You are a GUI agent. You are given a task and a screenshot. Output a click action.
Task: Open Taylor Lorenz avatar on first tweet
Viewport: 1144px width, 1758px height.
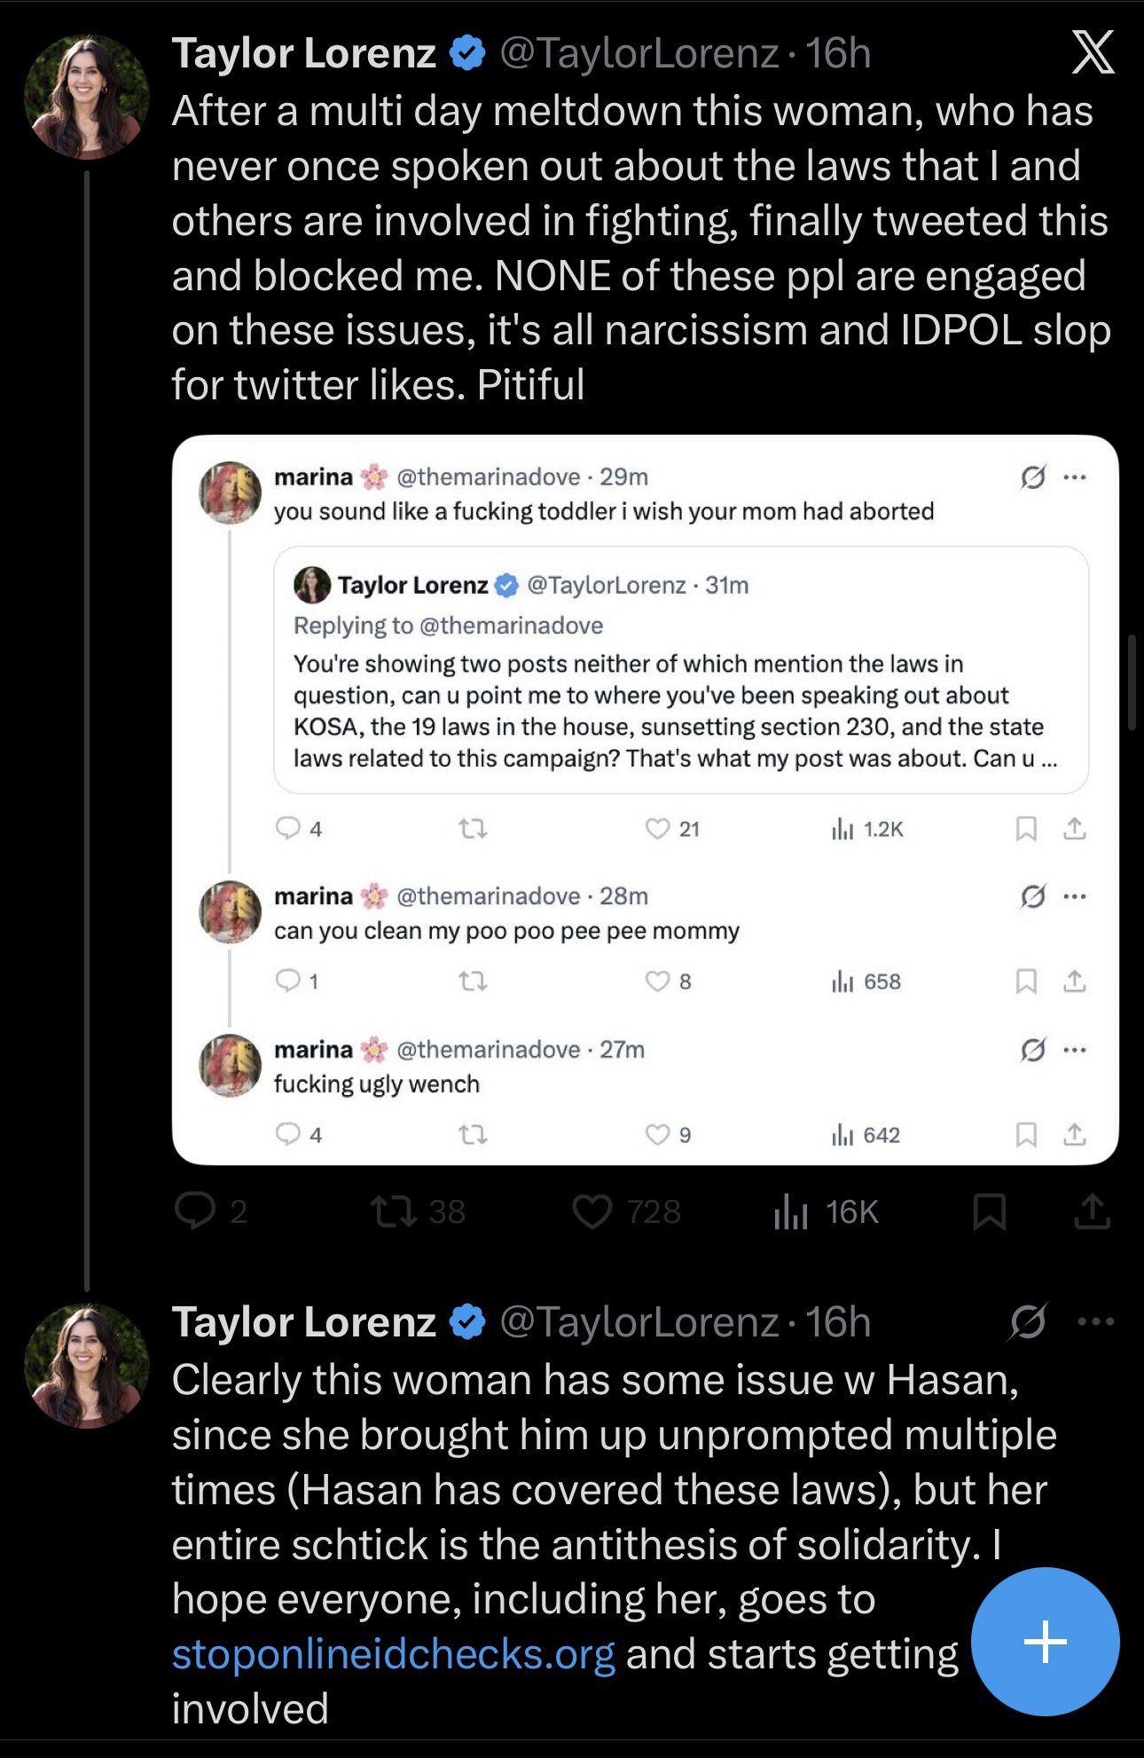point(86,97)
